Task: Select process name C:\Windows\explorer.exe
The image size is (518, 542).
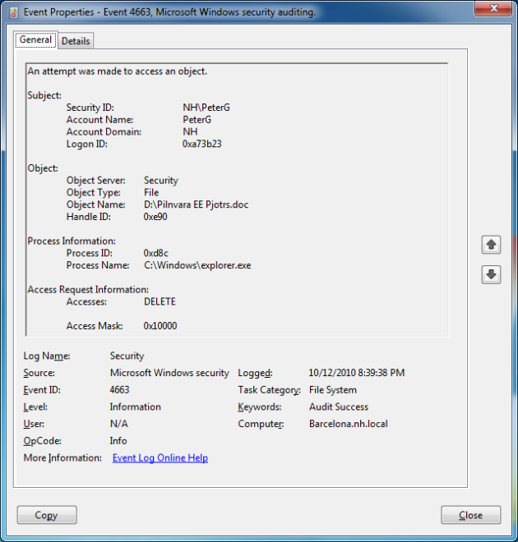Action: click(x=197, y=265)
